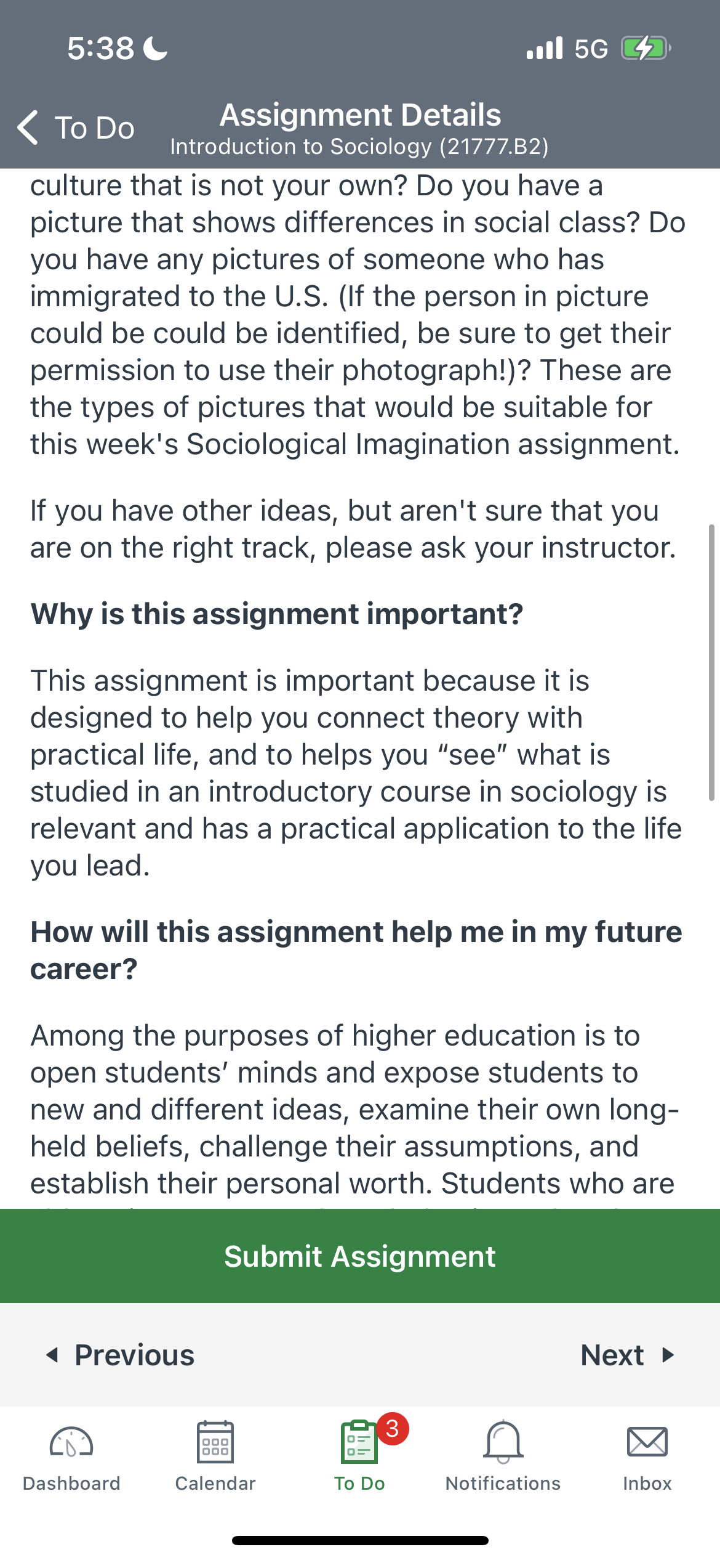
Task: Go to the Next assignment
Action: (628, 1355)
